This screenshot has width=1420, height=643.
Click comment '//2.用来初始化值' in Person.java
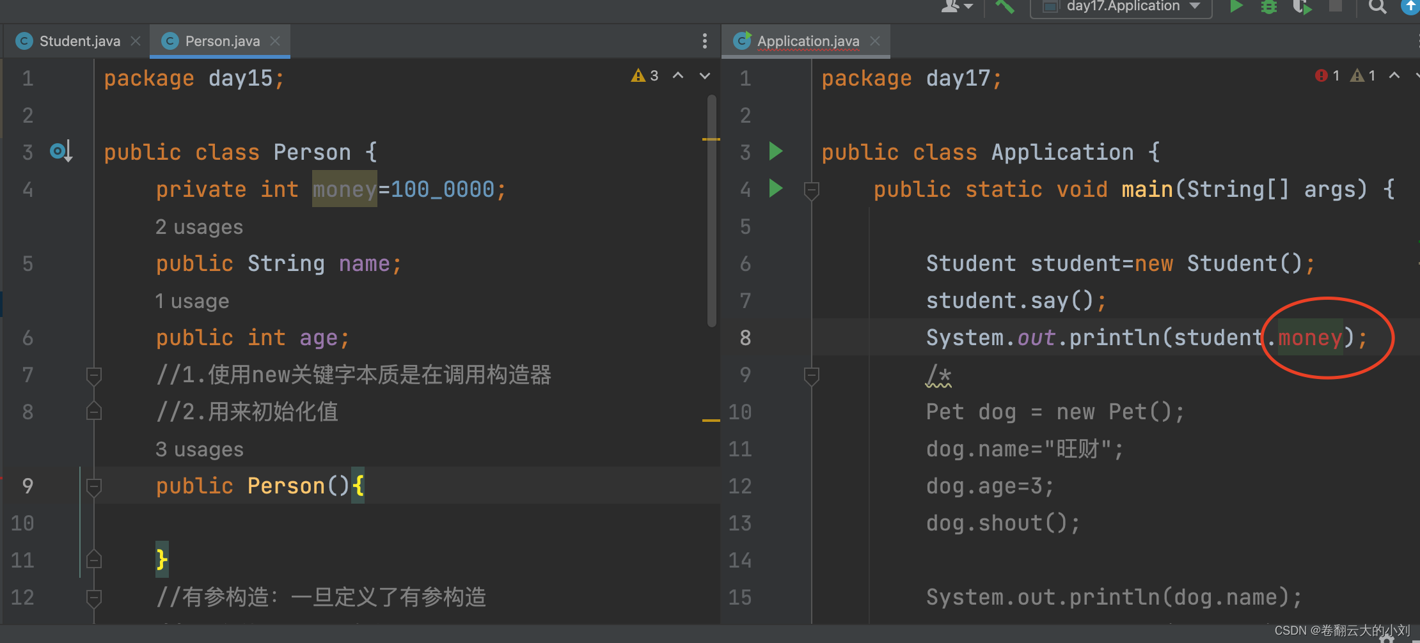247,412
